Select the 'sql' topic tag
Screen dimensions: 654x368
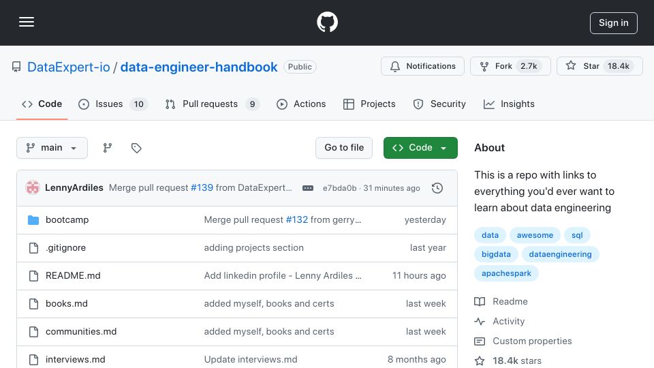point(577,235)
